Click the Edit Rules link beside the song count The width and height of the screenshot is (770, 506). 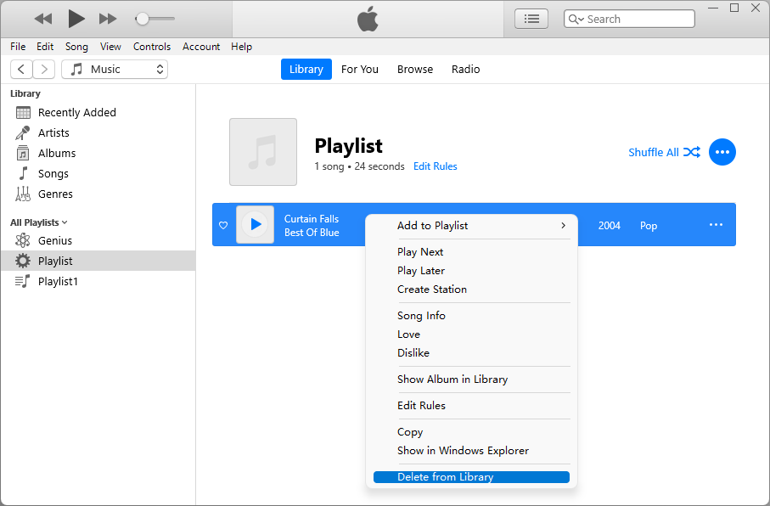click(435, 166)
